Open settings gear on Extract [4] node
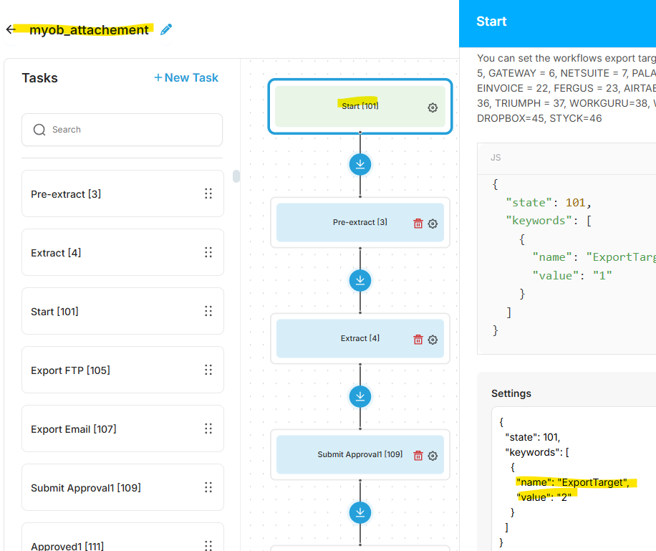 coord(433,340)
